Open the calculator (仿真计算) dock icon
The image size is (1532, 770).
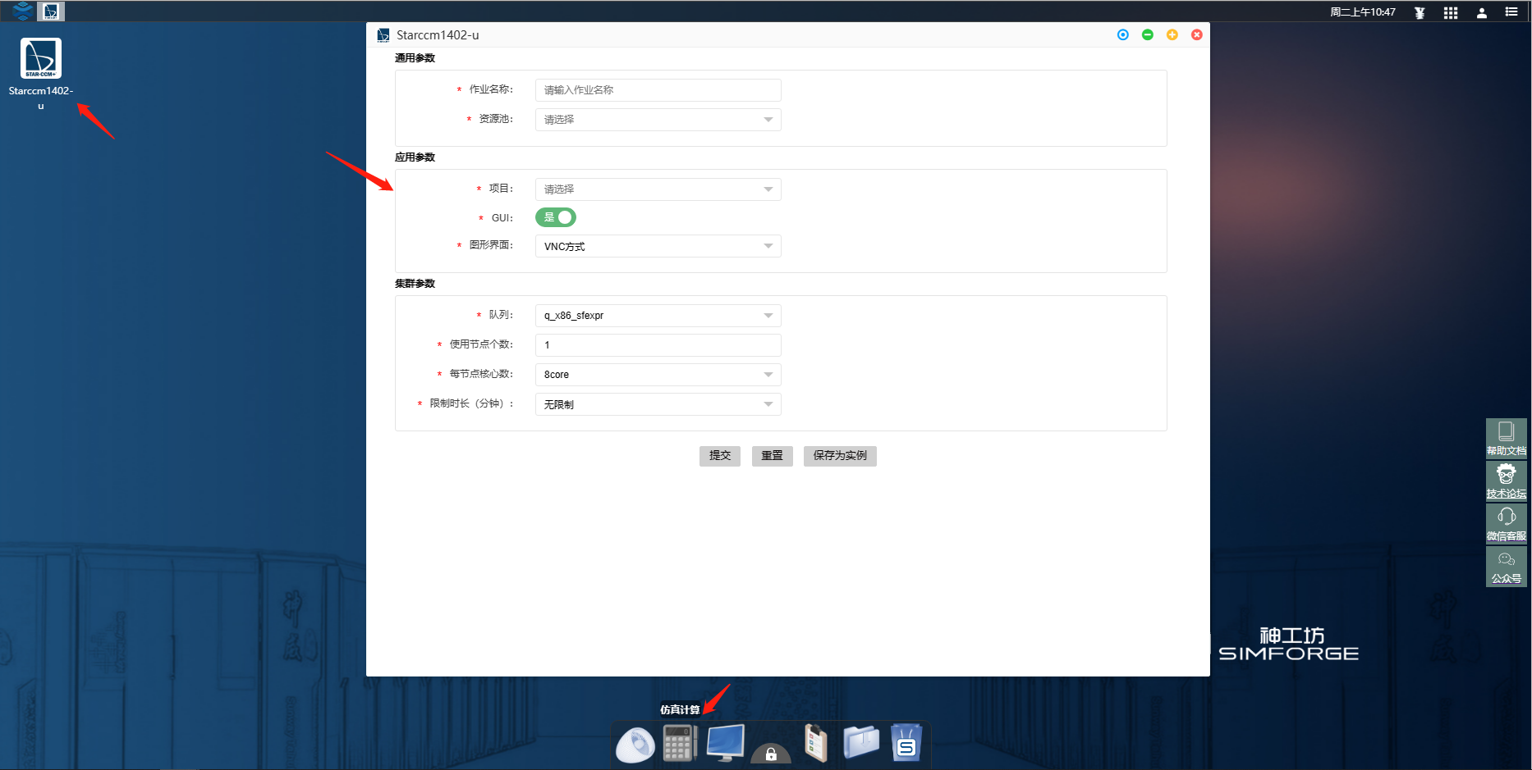[x=680, y=743]
